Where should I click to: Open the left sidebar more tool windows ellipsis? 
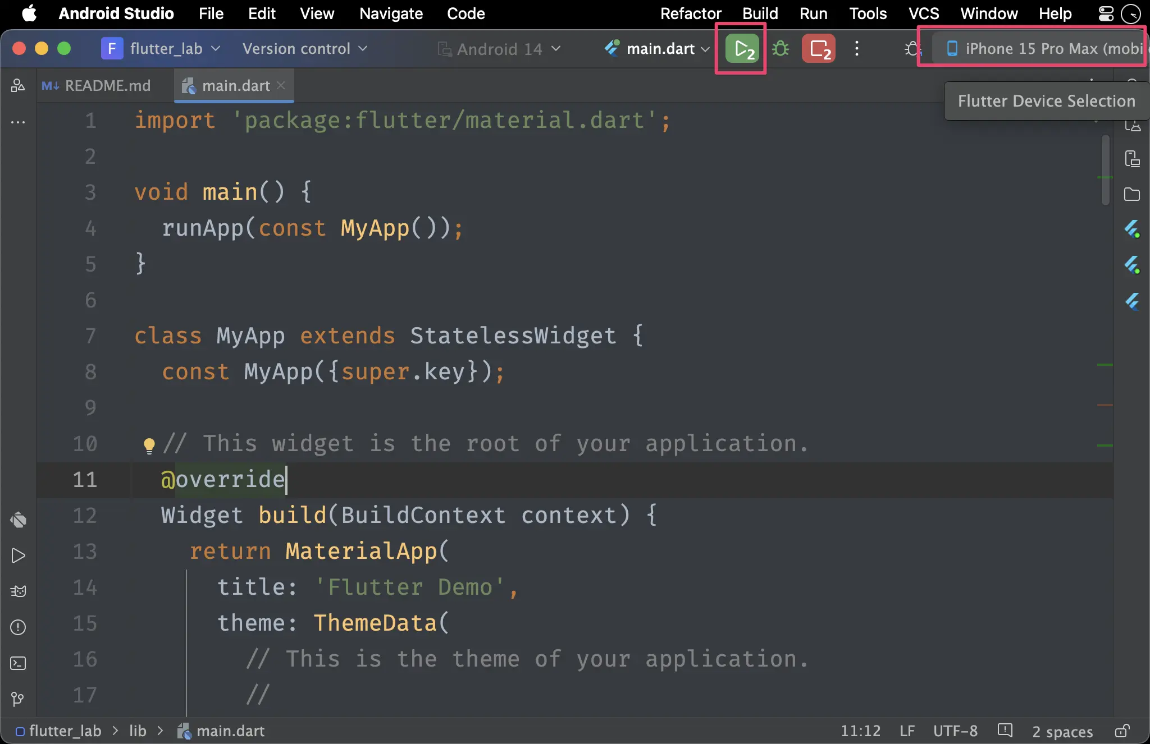coord(18,122)
